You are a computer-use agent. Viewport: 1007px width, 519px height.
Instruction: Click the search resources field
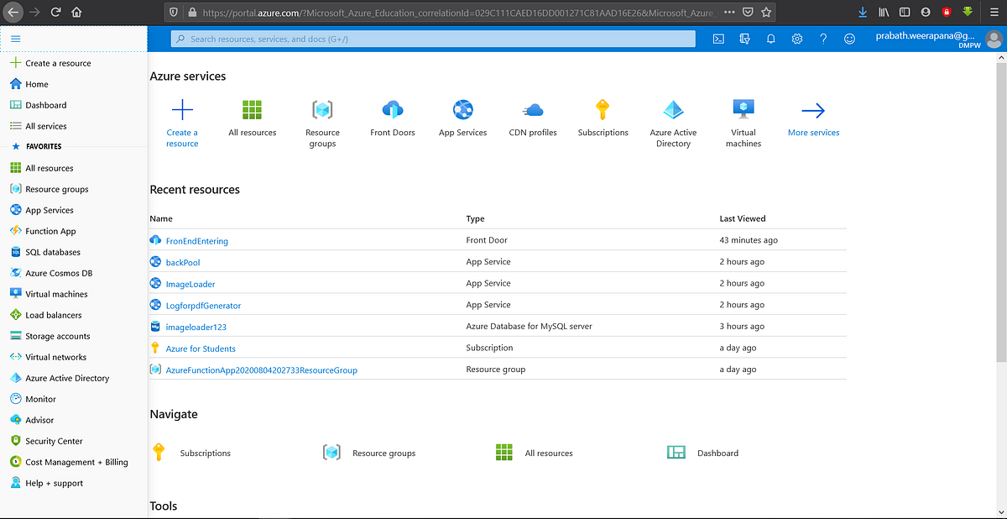[432, 38]
